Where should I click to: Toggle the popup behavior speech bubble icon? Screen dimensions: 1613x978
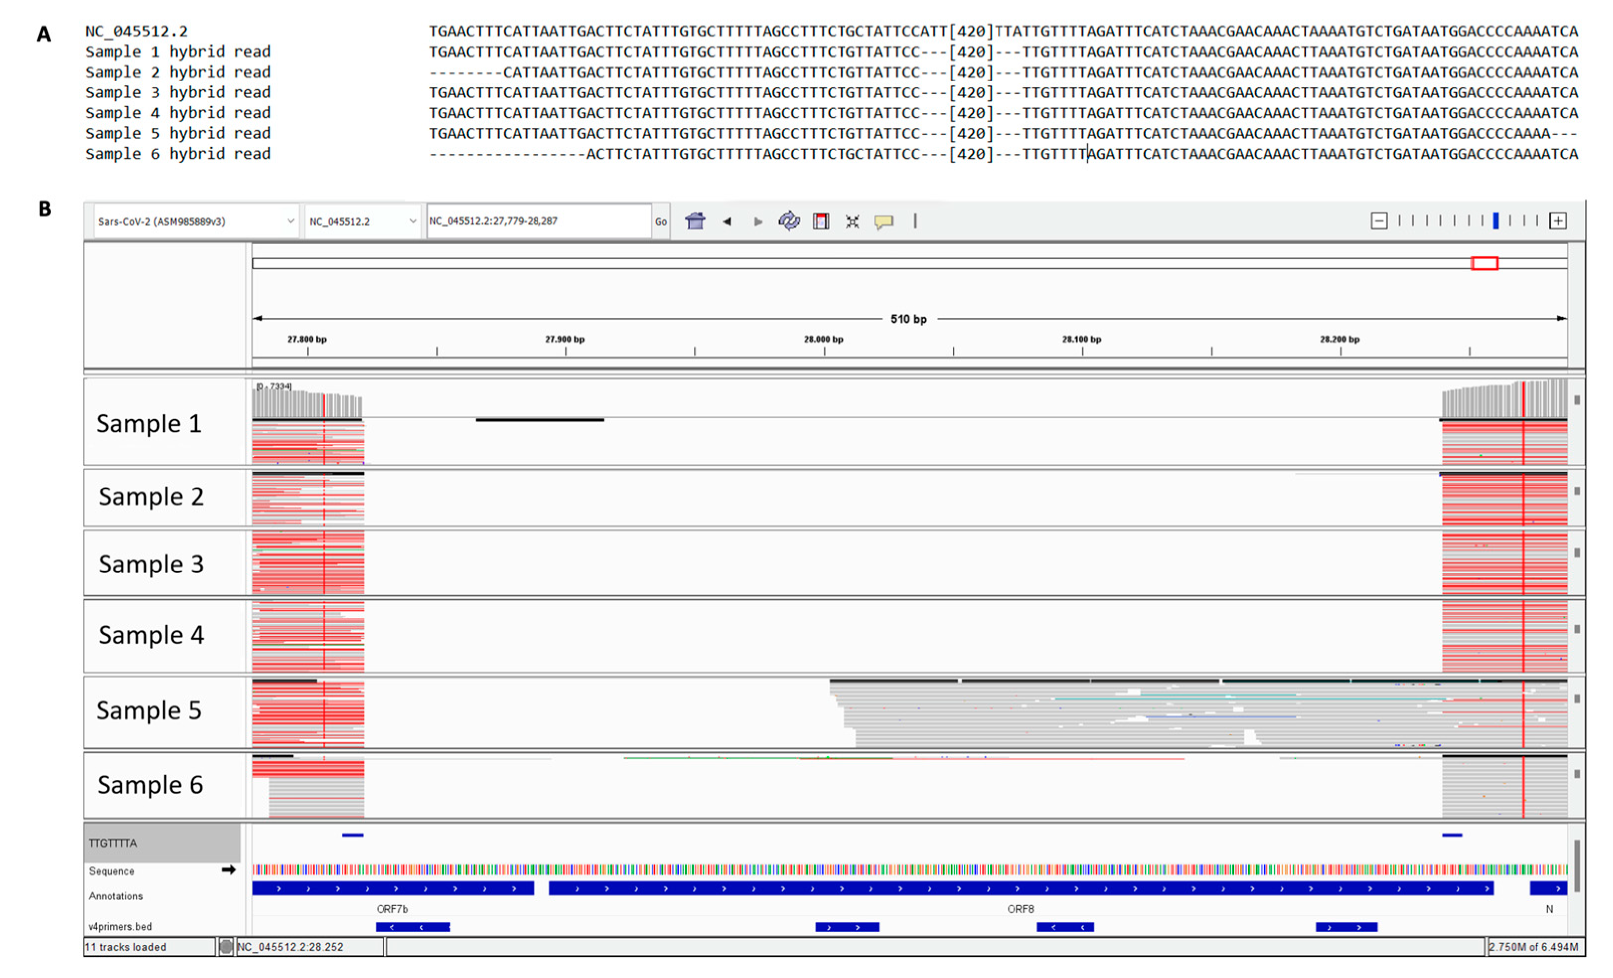tap(884, 222)
